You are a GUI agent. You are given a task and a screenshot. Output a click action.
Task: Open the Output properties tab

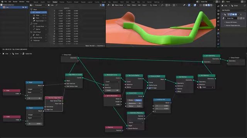[x=218, y=15]
